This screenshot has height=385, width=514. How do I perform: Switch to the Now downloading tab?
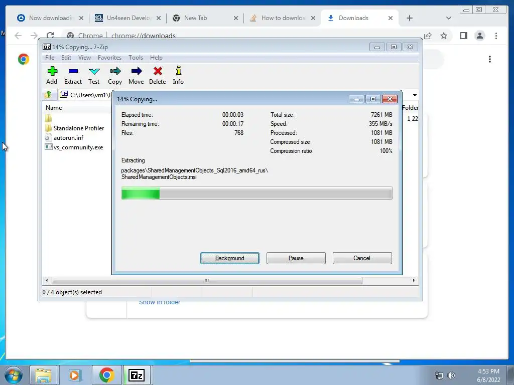[x=51, y=18]
